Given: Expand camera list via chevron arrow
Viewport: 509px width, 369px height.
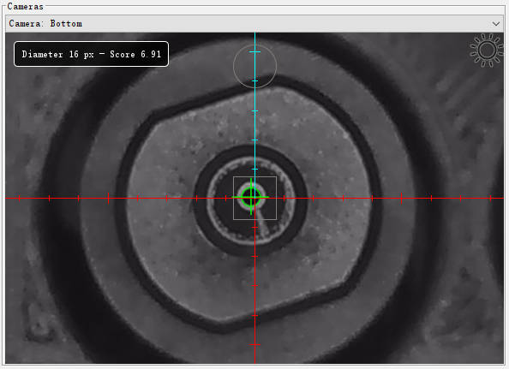Looking at the screenshot, I should [495, 24].
